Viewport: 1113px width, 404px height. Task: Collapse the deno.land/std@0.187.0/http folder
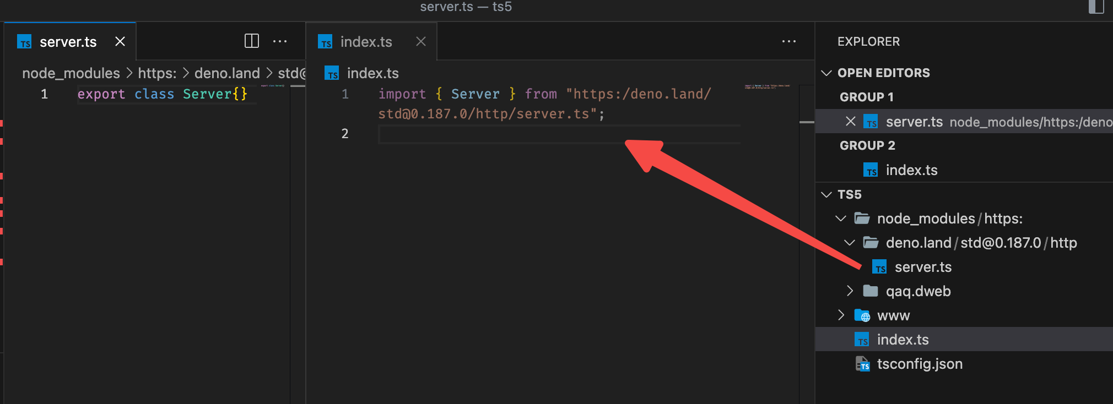coord(850,243)
